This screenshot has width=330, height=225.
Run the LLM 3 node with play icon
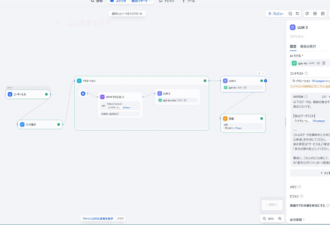(259, 73)
